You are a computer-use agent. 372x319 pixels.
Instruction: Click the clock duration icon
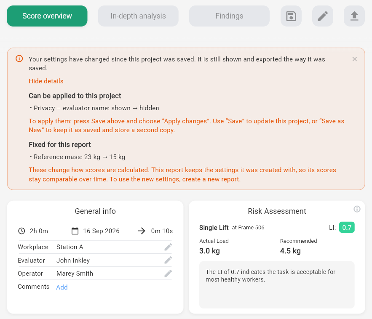(x=21, y=231)
